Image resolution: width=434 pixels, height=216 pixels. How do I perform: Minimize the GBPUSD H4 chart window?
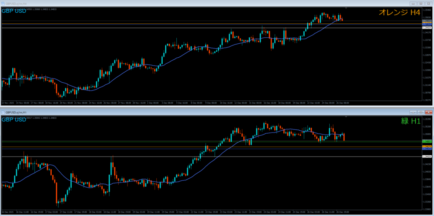412,3
